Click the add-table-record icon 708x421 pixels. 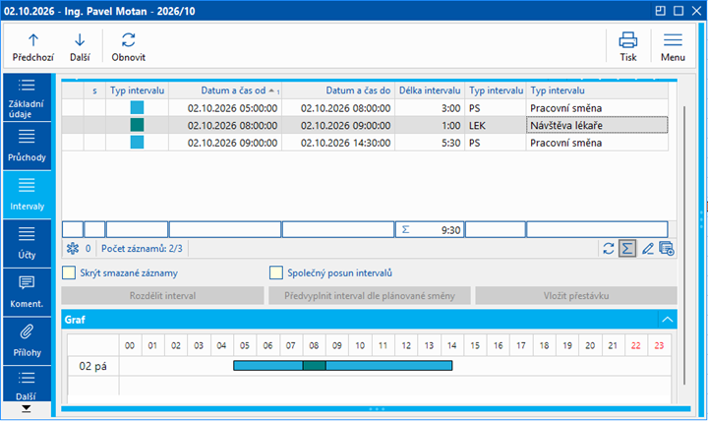[x=667, y=249]
